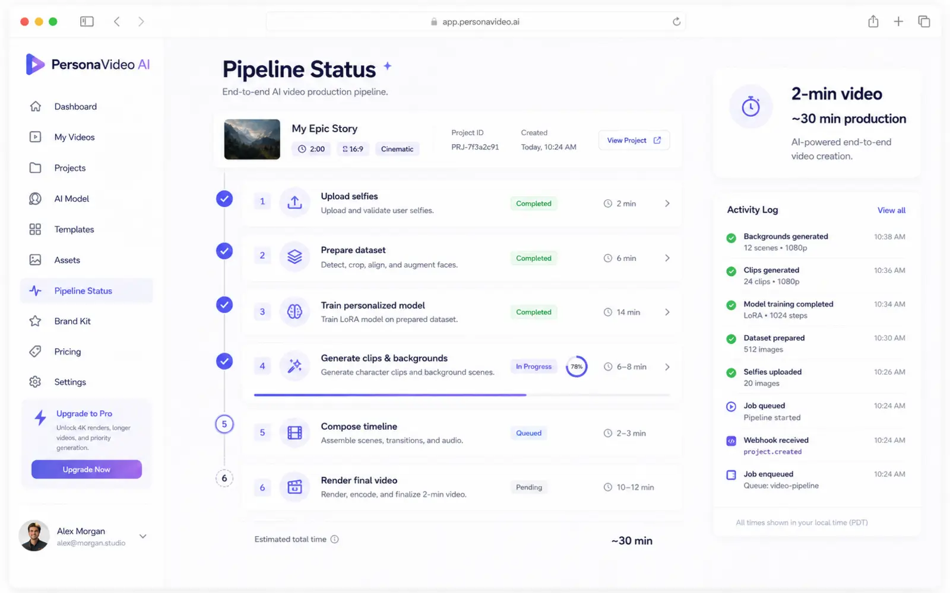950x593 pixels.
Task: Click the Brand Kit star icon
Action: click(x=36, y=321)
